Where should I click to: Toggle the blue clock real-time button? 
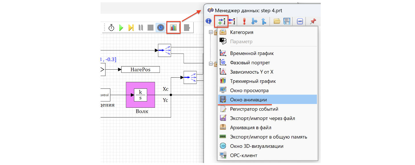click(161, 27)
